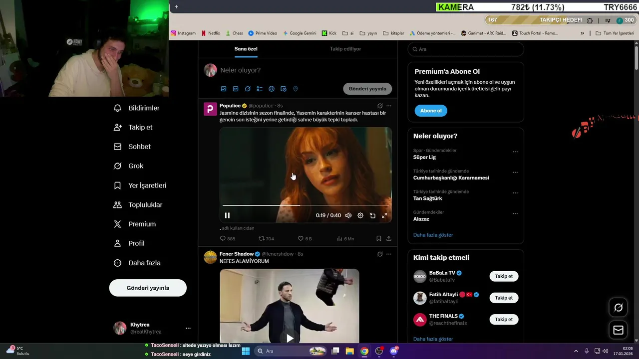Show hidden bookmarks overflow chevron

pos(582,33)
